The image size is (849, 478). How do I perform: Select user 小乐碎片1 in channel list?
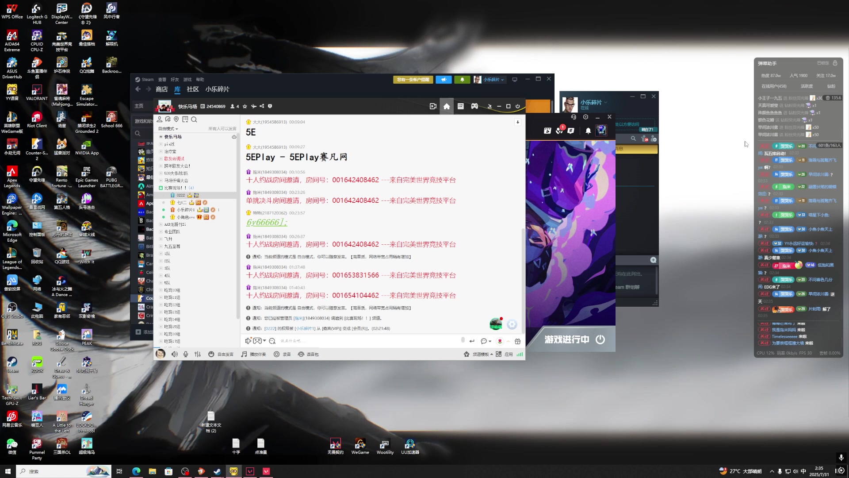point(186,210)
